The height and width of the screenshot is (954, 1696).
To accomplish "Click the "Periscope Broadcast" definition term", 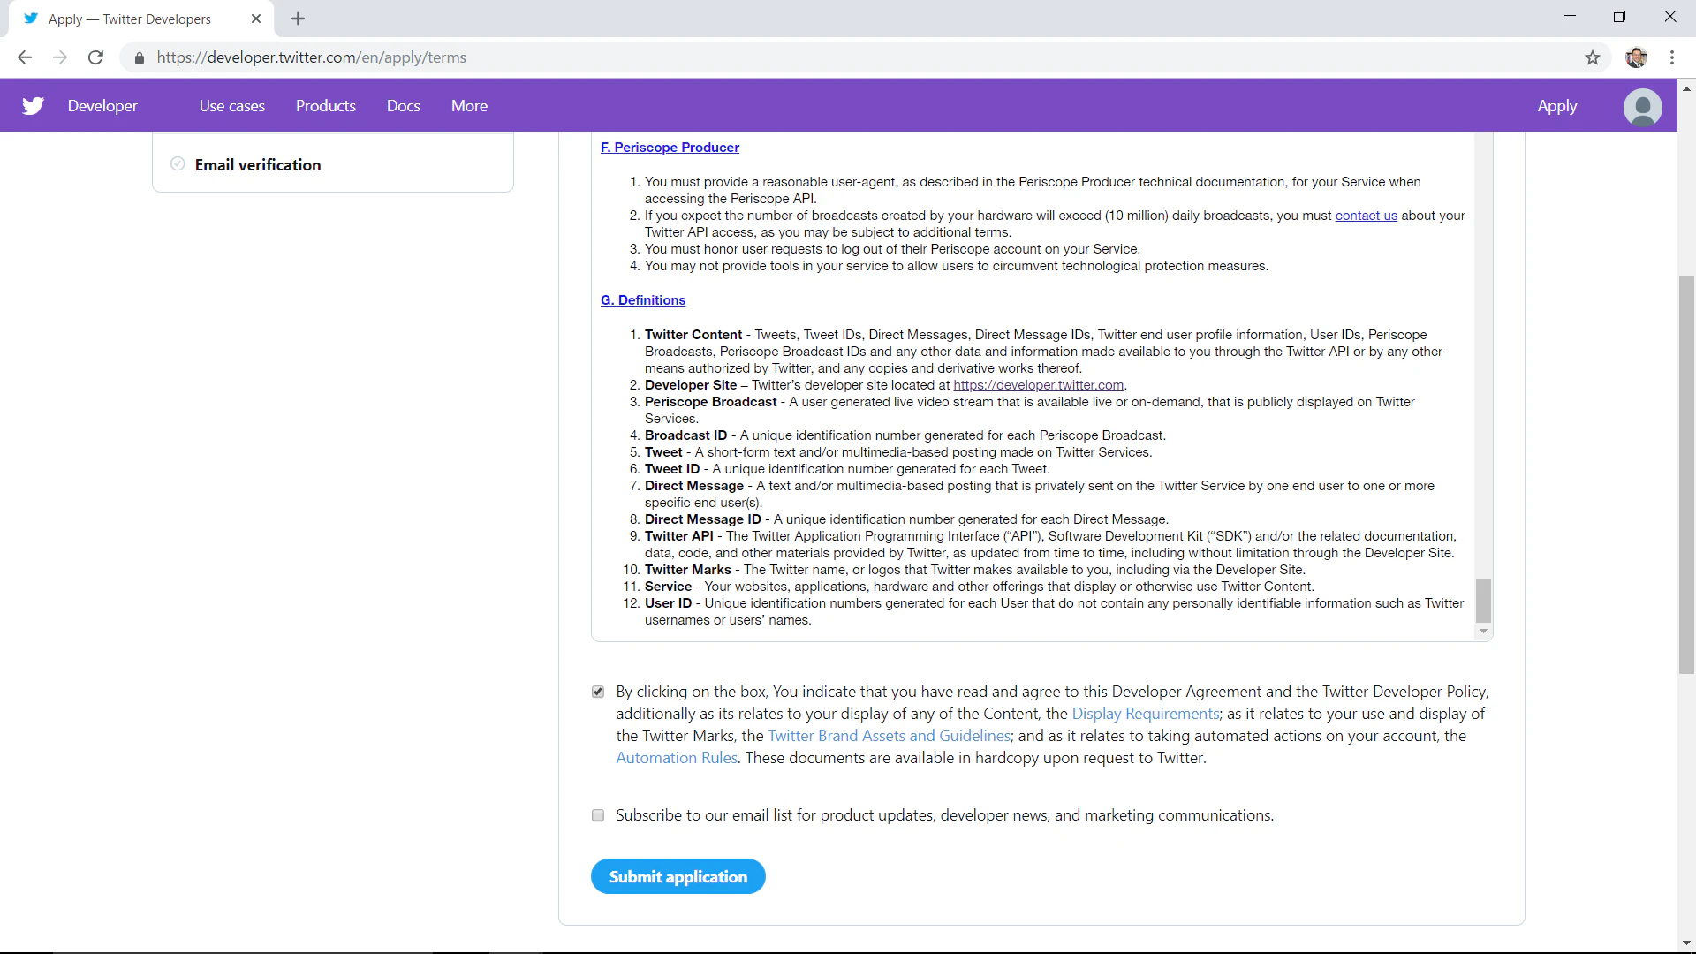I will 710,402.
